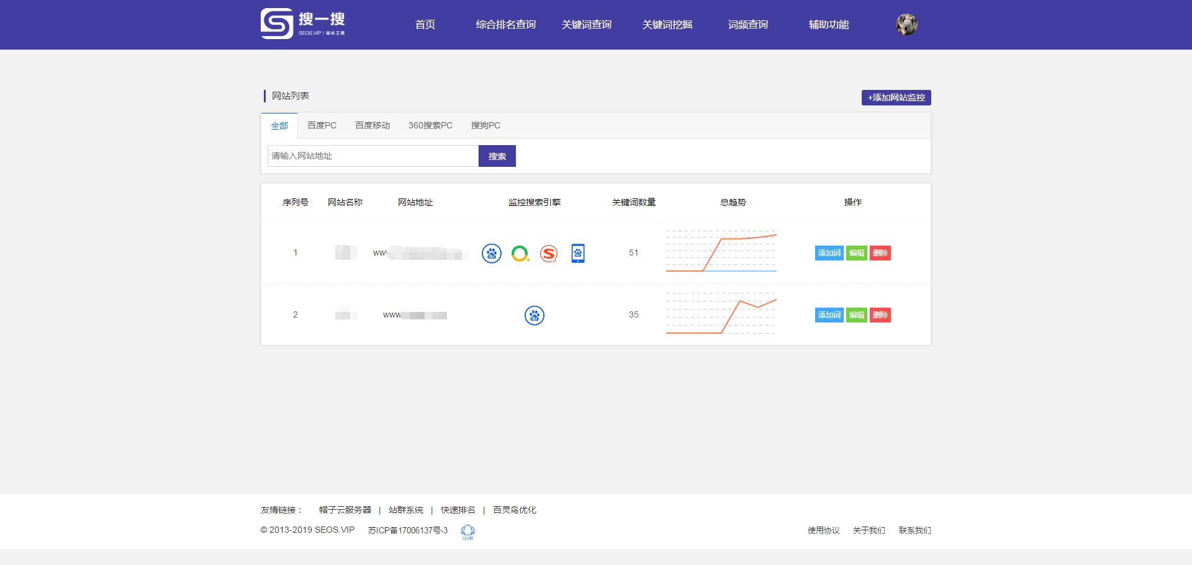Switch to the 百度PC tab
The height and width of the screenshot is (565, 1192).
(321, 125)
